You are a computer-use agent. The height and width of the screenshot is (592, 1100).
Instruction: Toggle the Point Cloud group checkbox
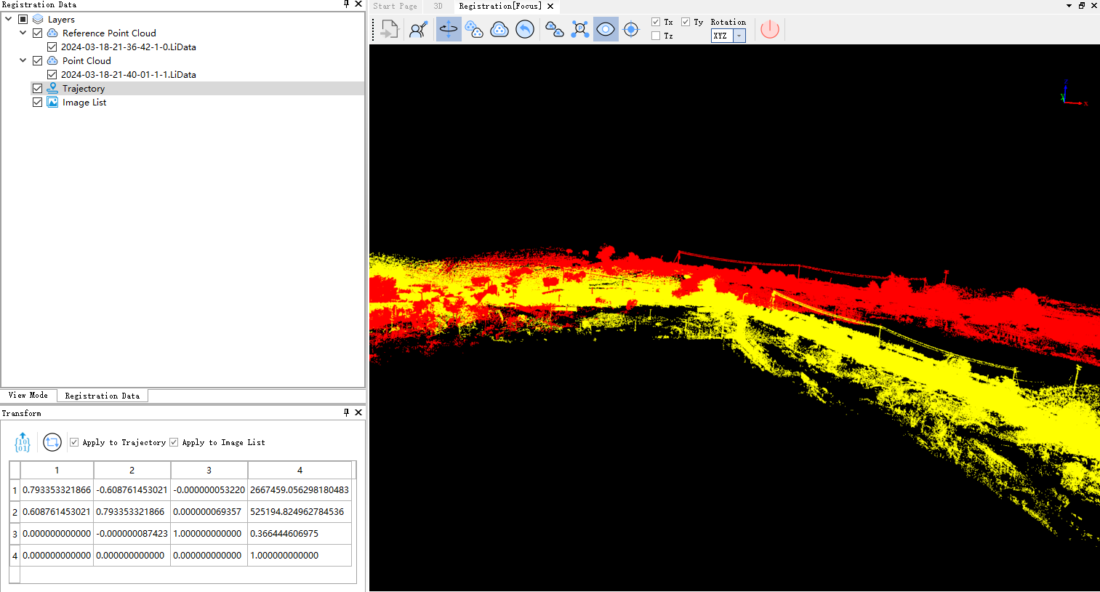38,60
